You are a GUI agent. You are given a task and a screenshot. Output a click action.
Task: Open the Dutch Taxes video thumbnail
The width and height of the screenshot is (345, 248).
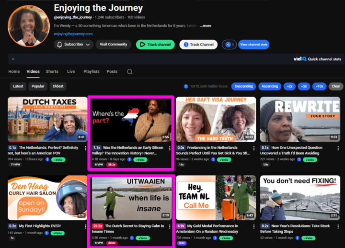47,119
